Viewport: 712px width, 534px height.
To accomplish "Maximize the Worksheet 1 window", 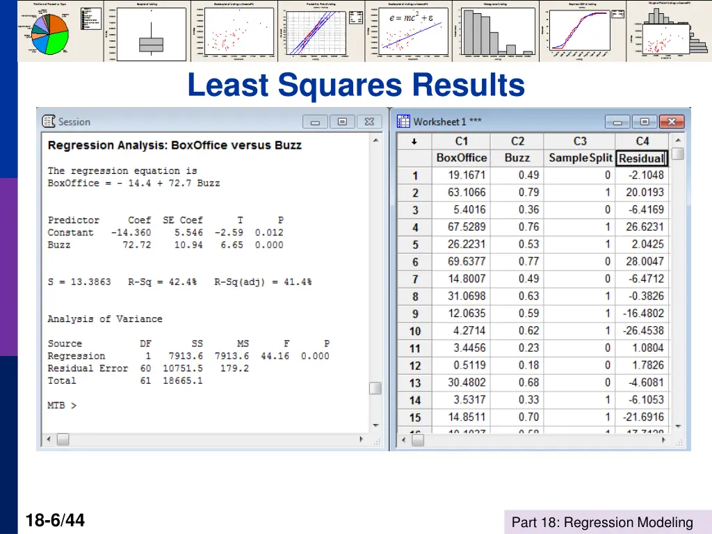I will (x=645, y=122).
